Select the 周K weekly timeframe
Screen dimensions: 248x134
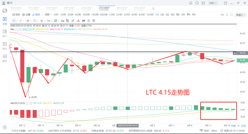[178, 14]
